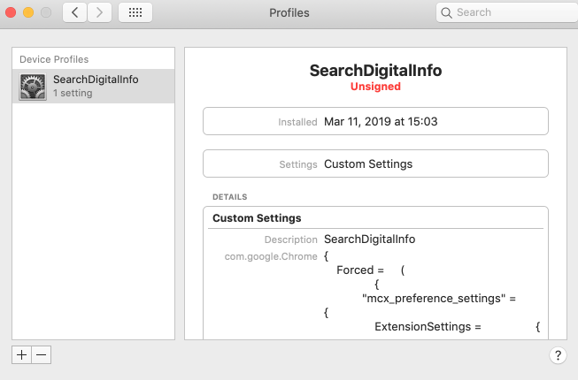Minimize the Profiles window

click(28, 12)
